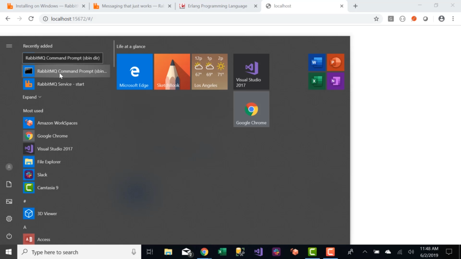Expand the Recently added list
Image resolution: width=461 pixels, height=259 pixels.
pos(32,97)
